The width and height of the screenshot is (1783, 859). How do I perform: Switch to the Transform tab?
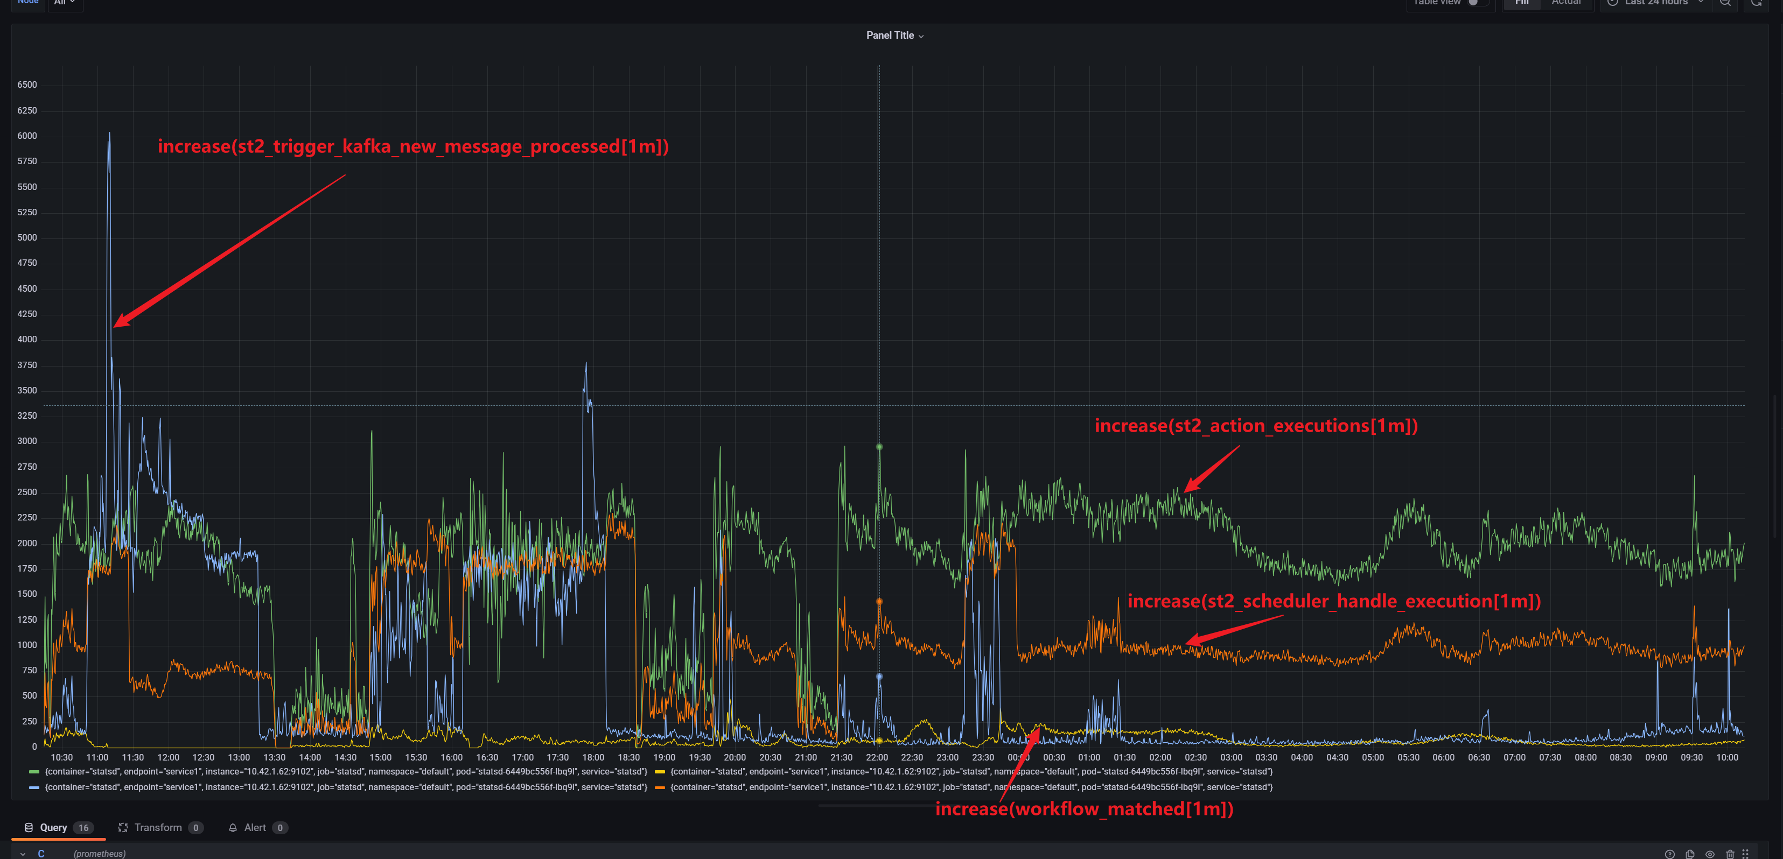[158, 827]
